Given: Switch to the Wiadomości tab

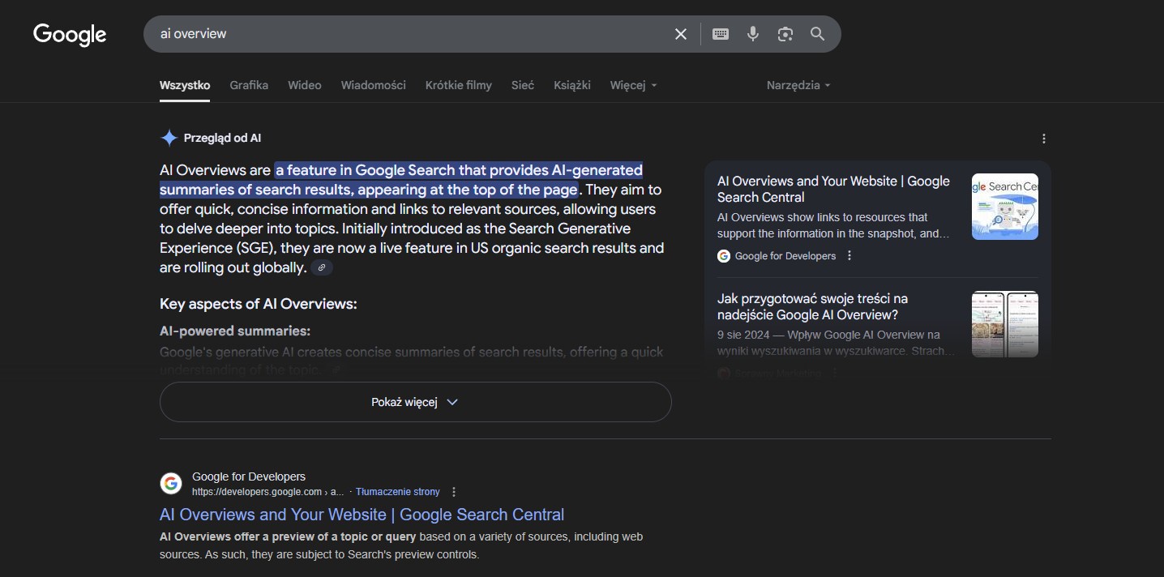Looking at the screenshot, I should (373, 85).
